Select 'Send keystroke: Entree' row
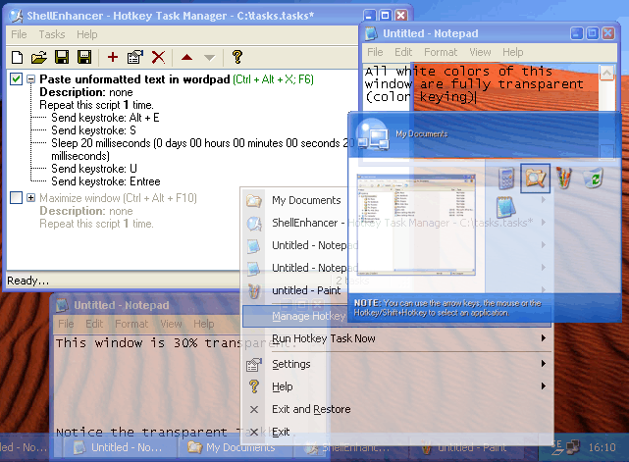This screenshot has width=629, height=462. (106, 181)
